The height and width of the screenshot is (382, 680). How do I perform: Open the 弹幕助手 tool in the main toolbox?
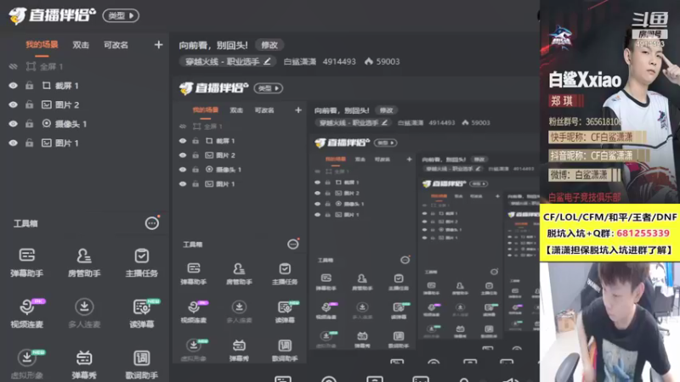(27, 262)
